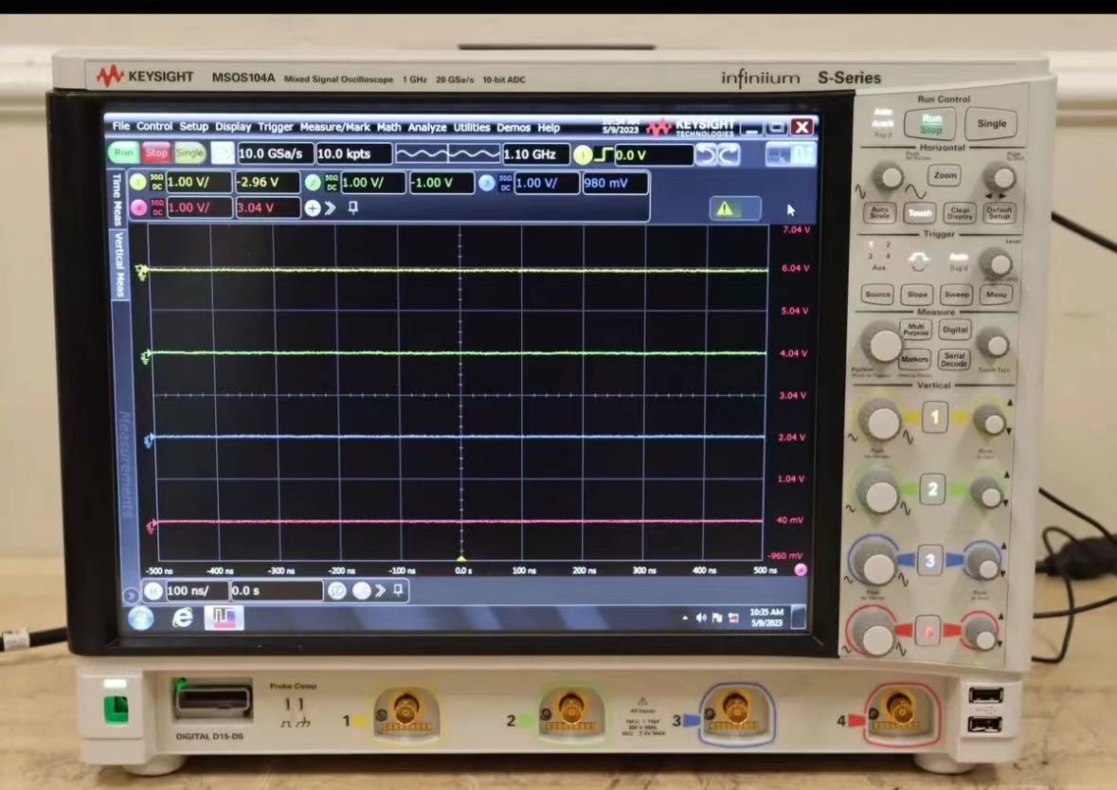The width and height of the screenshot is (1117, 790).
Task: Open the Help menu
Action: click(549, 128)
